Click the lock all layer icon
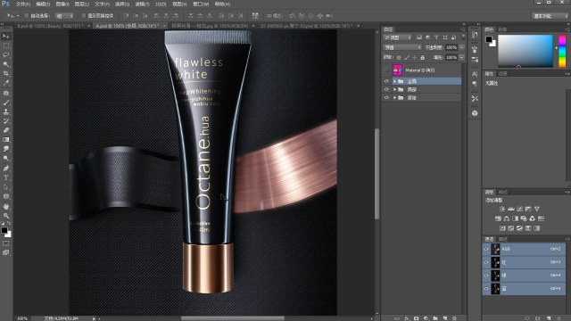Image resolution: width=571 pixels, height=321 pixels. (x=422, y=57)
